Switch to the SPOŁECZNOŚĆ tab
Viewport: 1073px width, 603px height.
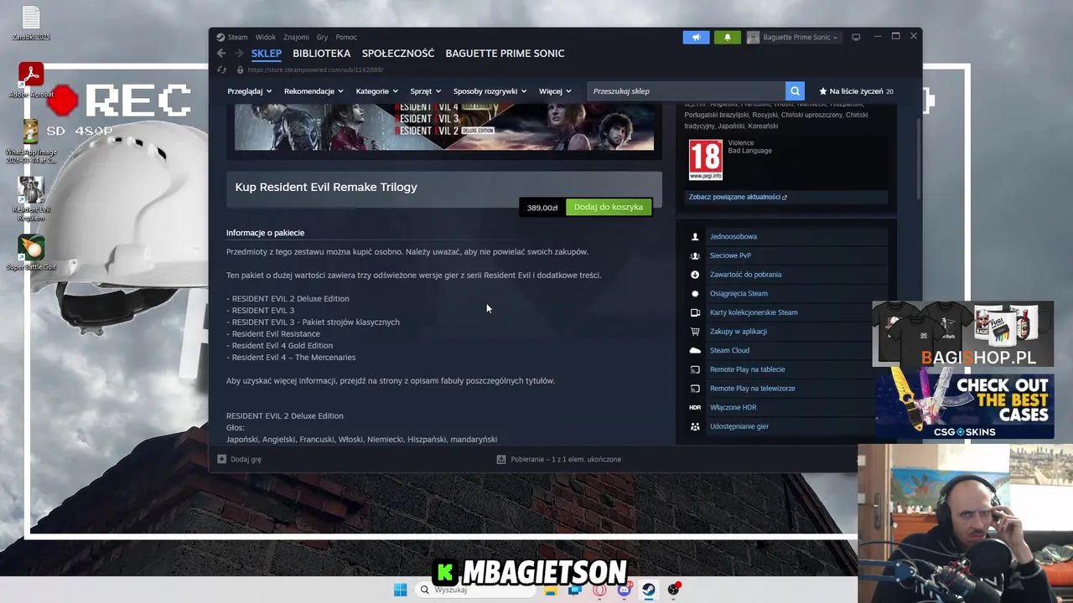pos(398,54)
